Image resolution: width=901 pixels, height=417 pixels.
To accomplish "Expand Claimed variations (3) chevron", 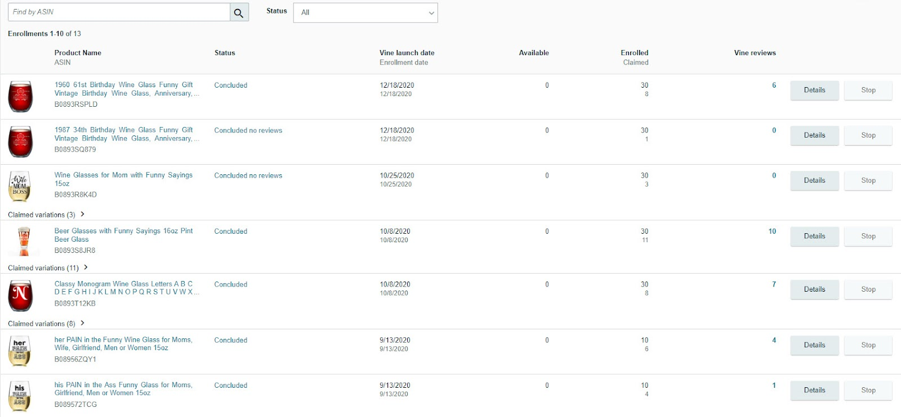I will 83,214.
